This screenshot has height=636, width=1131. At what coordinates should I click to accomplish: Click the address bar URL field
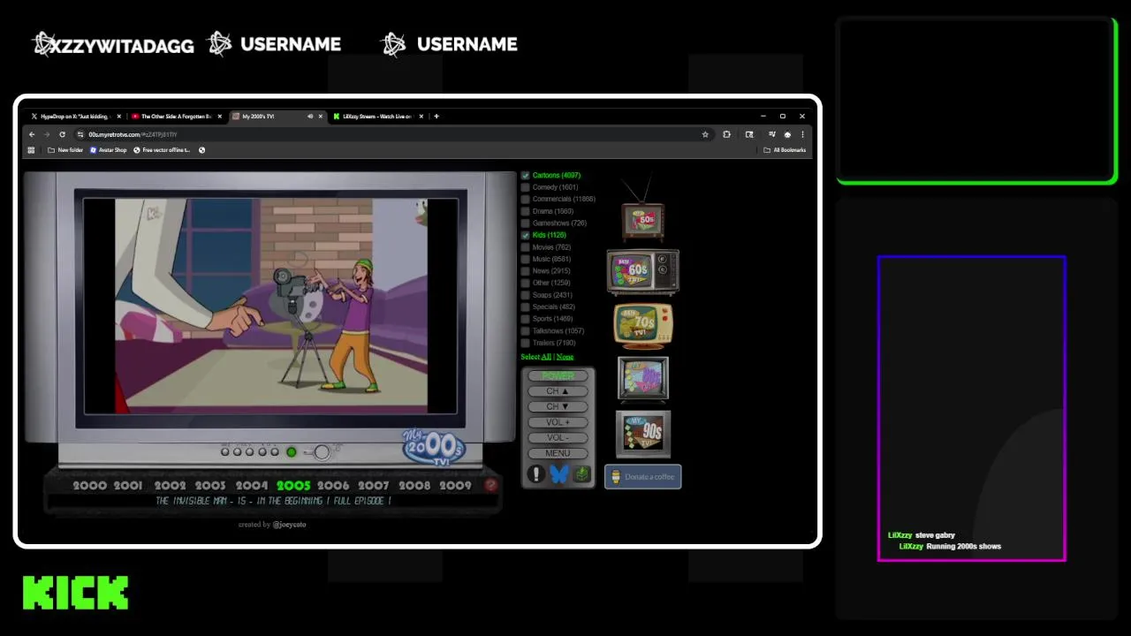click(x=389, y=134)
